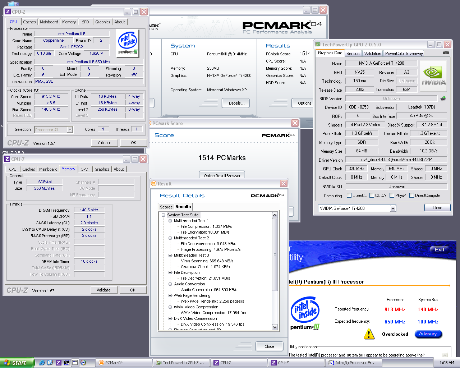Collapse the File Decryption tree node
Screen dimensions: 460x368
[x=170, y=272]
